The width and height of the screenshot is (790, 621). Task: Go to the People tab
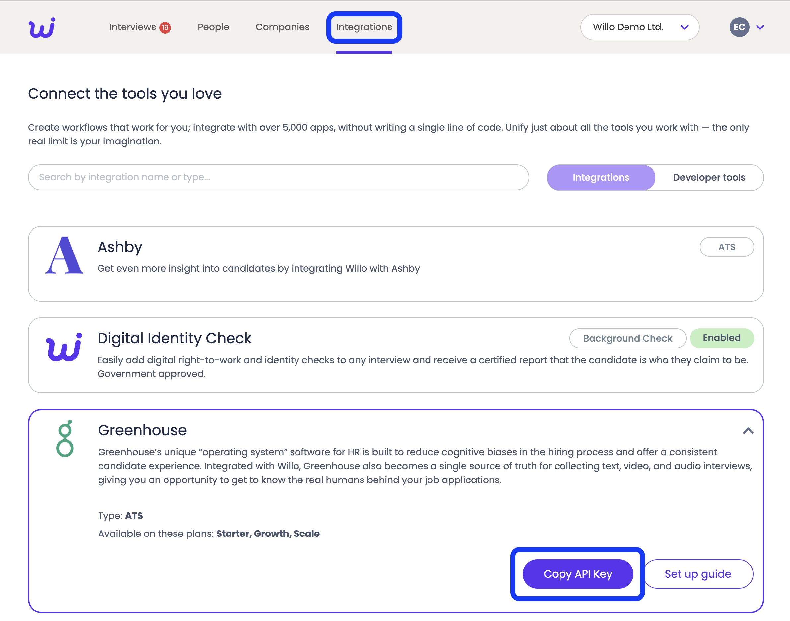[213, 27]
